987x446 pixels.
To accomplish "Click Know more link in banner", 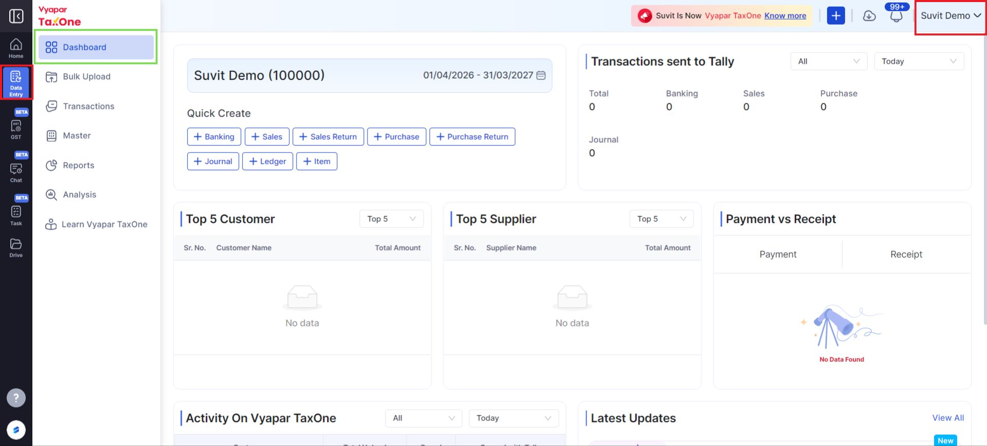I will point(785,16).
